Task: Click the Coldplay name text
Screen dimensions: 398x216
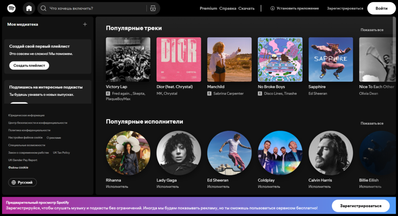Action: coord(266,180)
